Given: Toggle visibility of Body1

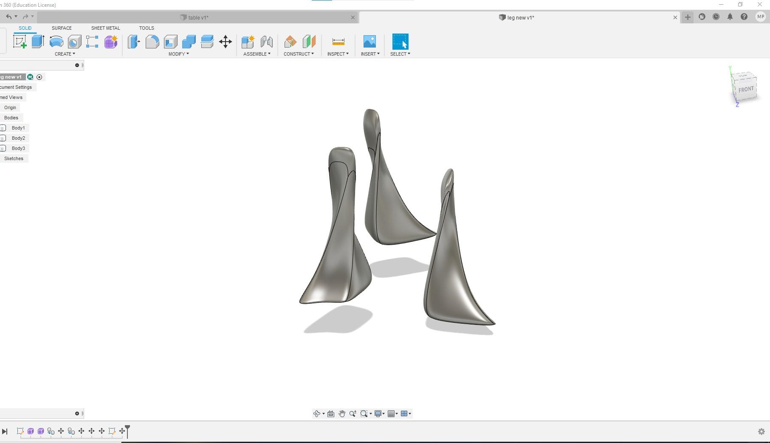Looking at the screenshot, I should 3,128.
